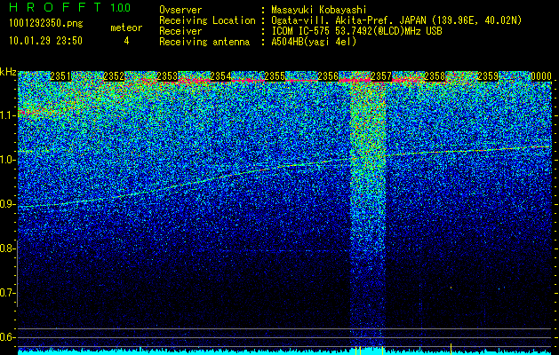Click the 'Ovserver' field label

pos(180,10)
